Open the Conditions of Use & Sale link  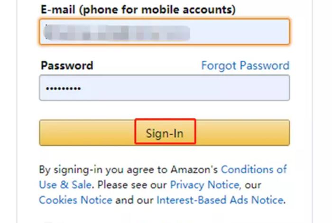coord(254,169)
